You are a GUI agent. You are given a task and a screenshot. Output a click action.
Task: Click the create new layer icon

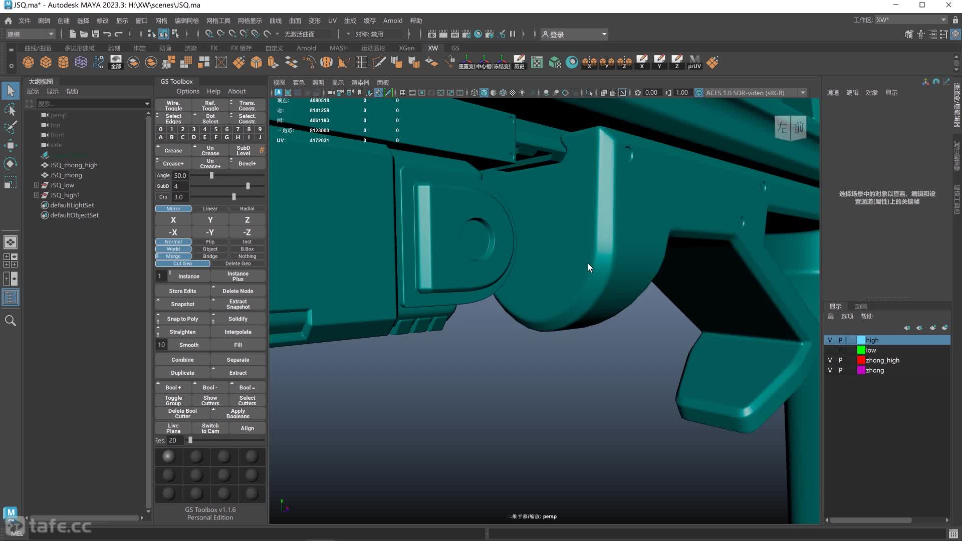pyautogui.click(x=933, y=328)
